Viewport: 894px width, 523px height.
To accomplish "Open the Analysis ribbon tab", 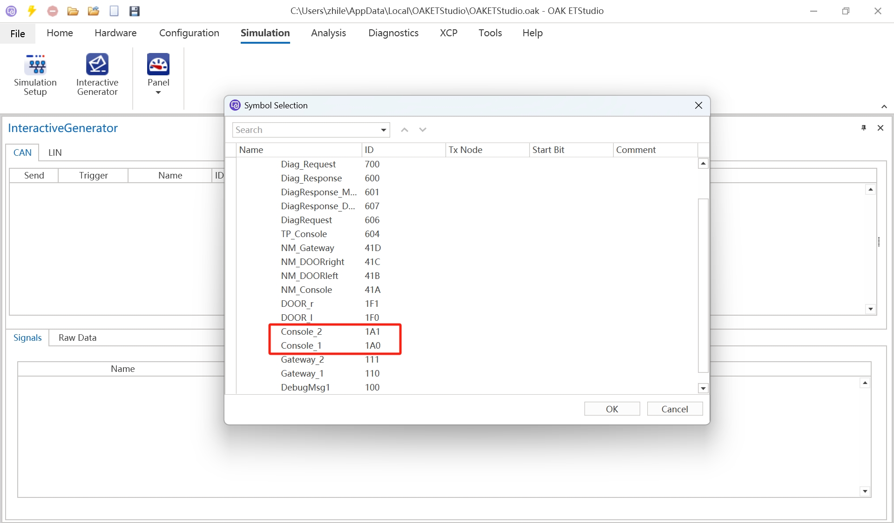I will [x=328, y=33].
